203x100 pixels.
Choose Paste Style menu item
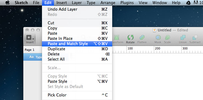coord(77,81)
